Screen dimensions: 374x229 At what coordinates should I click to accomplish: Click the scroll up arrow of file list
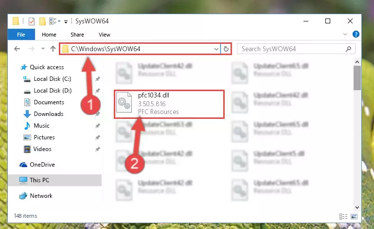[x=357, y=62]
